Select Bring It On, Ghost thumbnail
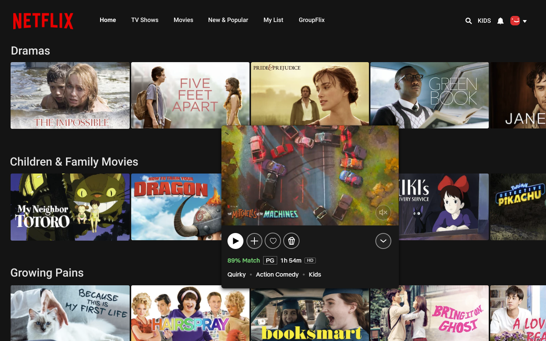The height and width of the screenshot is (341, 546). [x=430, y=313]
